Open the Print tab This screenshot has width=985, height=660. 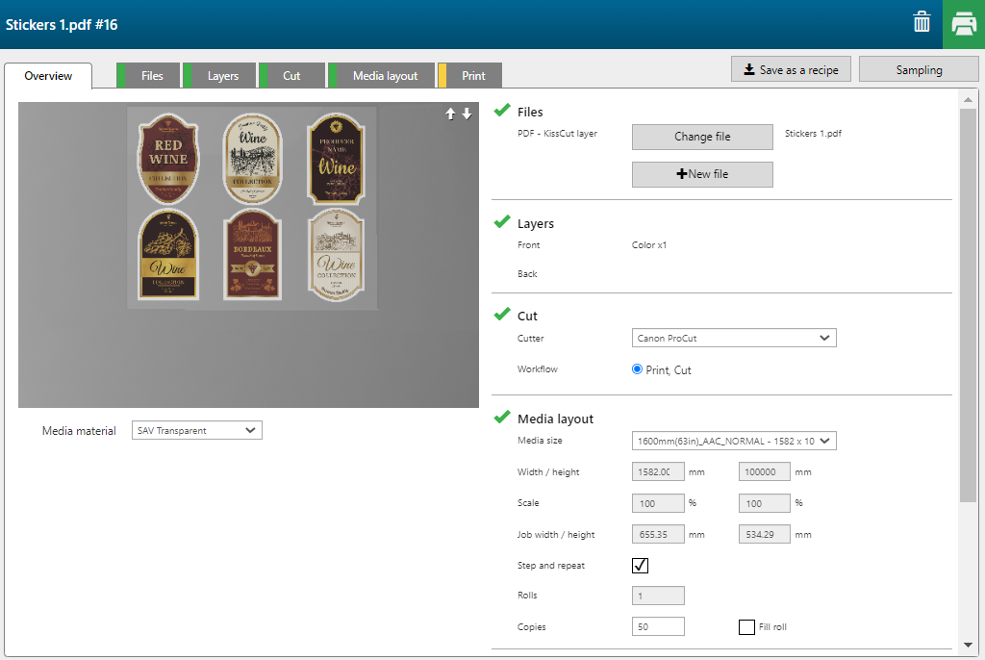click(x=472, y=76)
